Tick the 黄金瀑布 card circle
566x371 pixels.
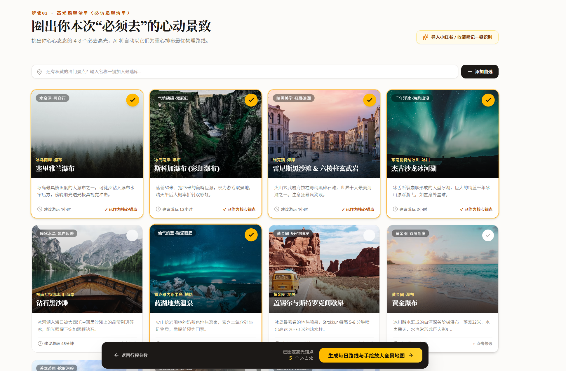click(x=488, y=235)
